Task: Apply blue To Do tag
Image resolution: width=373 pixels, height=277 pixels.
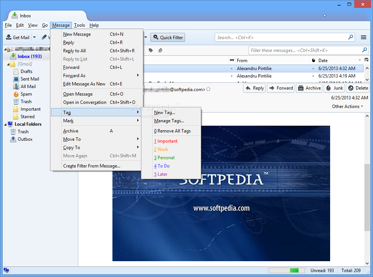Action: pos(171,166)
